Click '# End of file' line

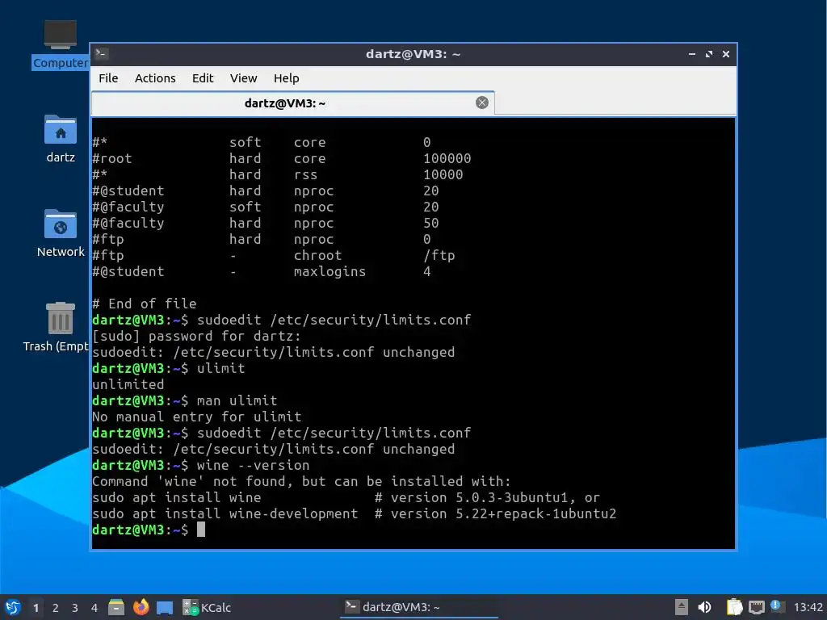[145, 304]
